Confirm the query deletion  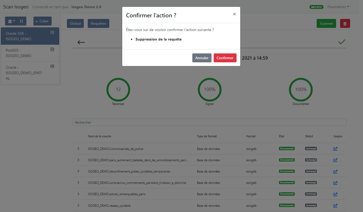[x=225, y=58]
